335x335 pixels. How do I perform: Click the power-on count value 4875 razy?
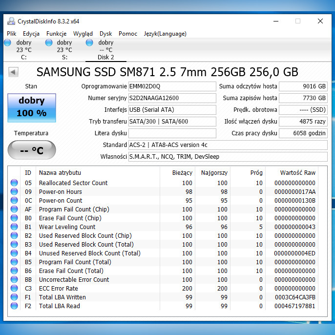(x=303, y=122)
